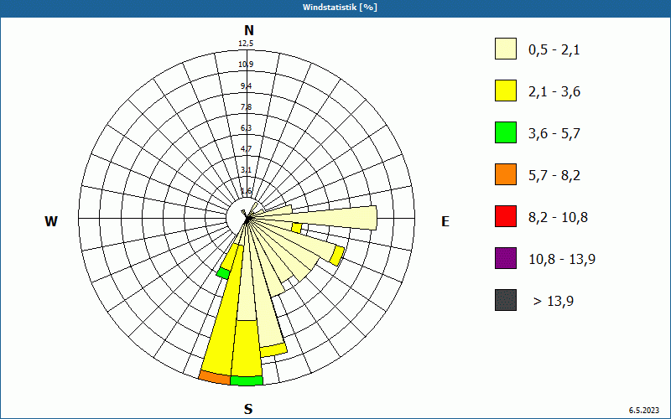Click the '10,8 - 13,9' legend label
This screenshot has height=419, width=671.
[x=562, y=260]
